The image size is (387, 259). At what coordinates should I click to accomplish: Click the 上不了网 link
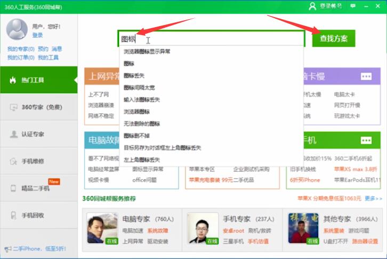click(x=99, y=94)
